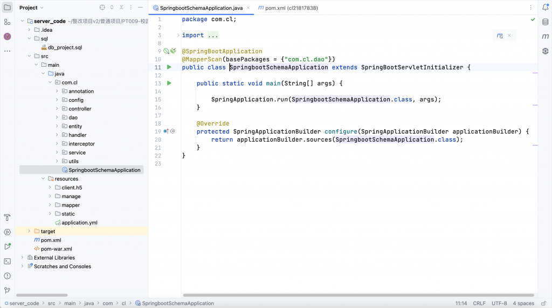
Task: Click Select Opened File crosshair icon
Action: [x=102, y=8]
